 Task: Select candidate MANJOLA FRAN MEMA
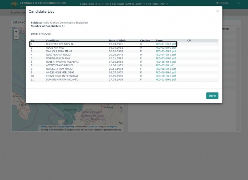click(x=59, y=51)
